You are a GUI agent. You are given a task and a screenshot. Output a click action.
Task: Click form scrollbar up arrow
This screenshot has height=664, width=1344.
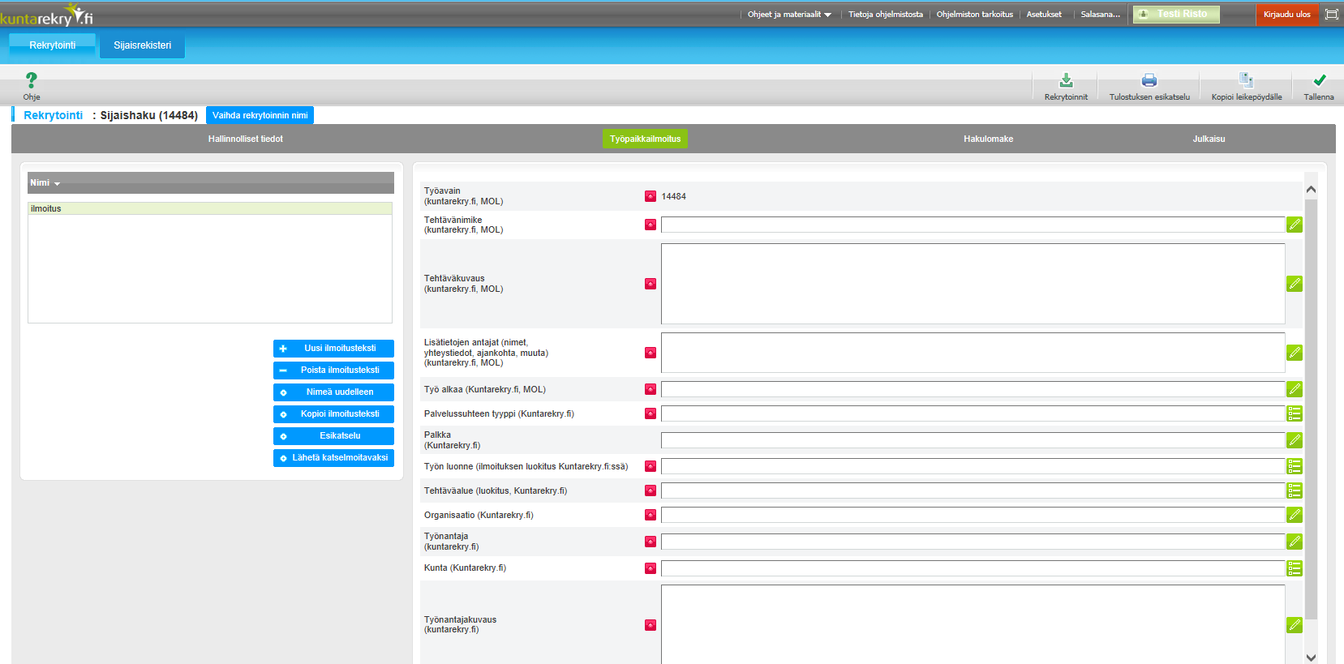1311,189
